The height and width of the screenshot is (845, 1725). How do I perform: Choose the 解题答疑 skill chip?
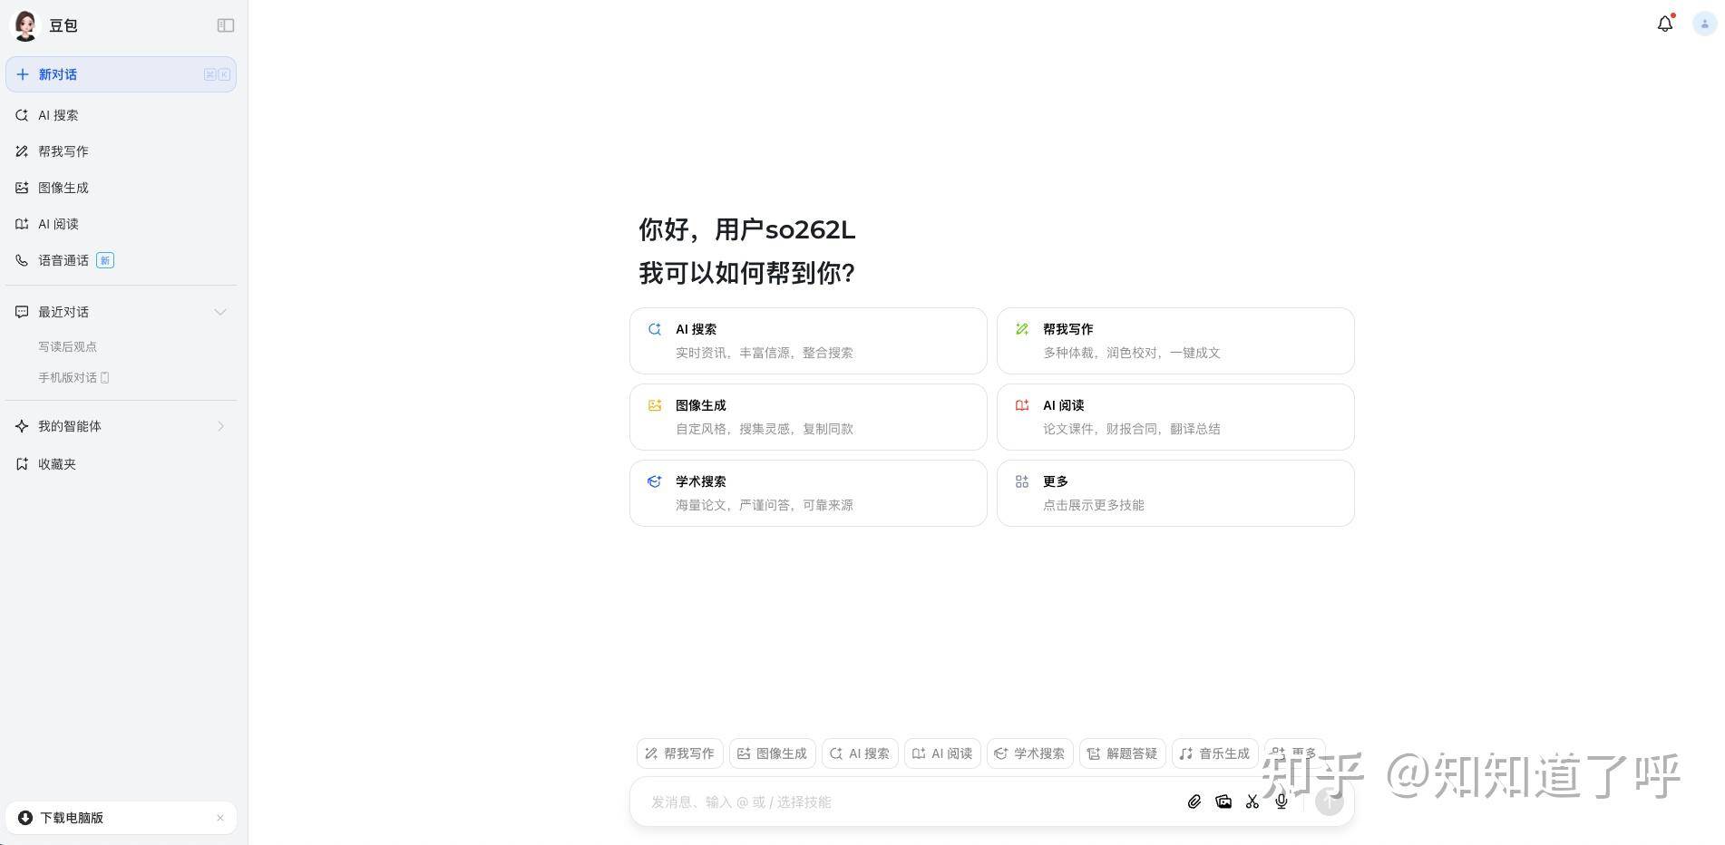(x=1123, y=753)
